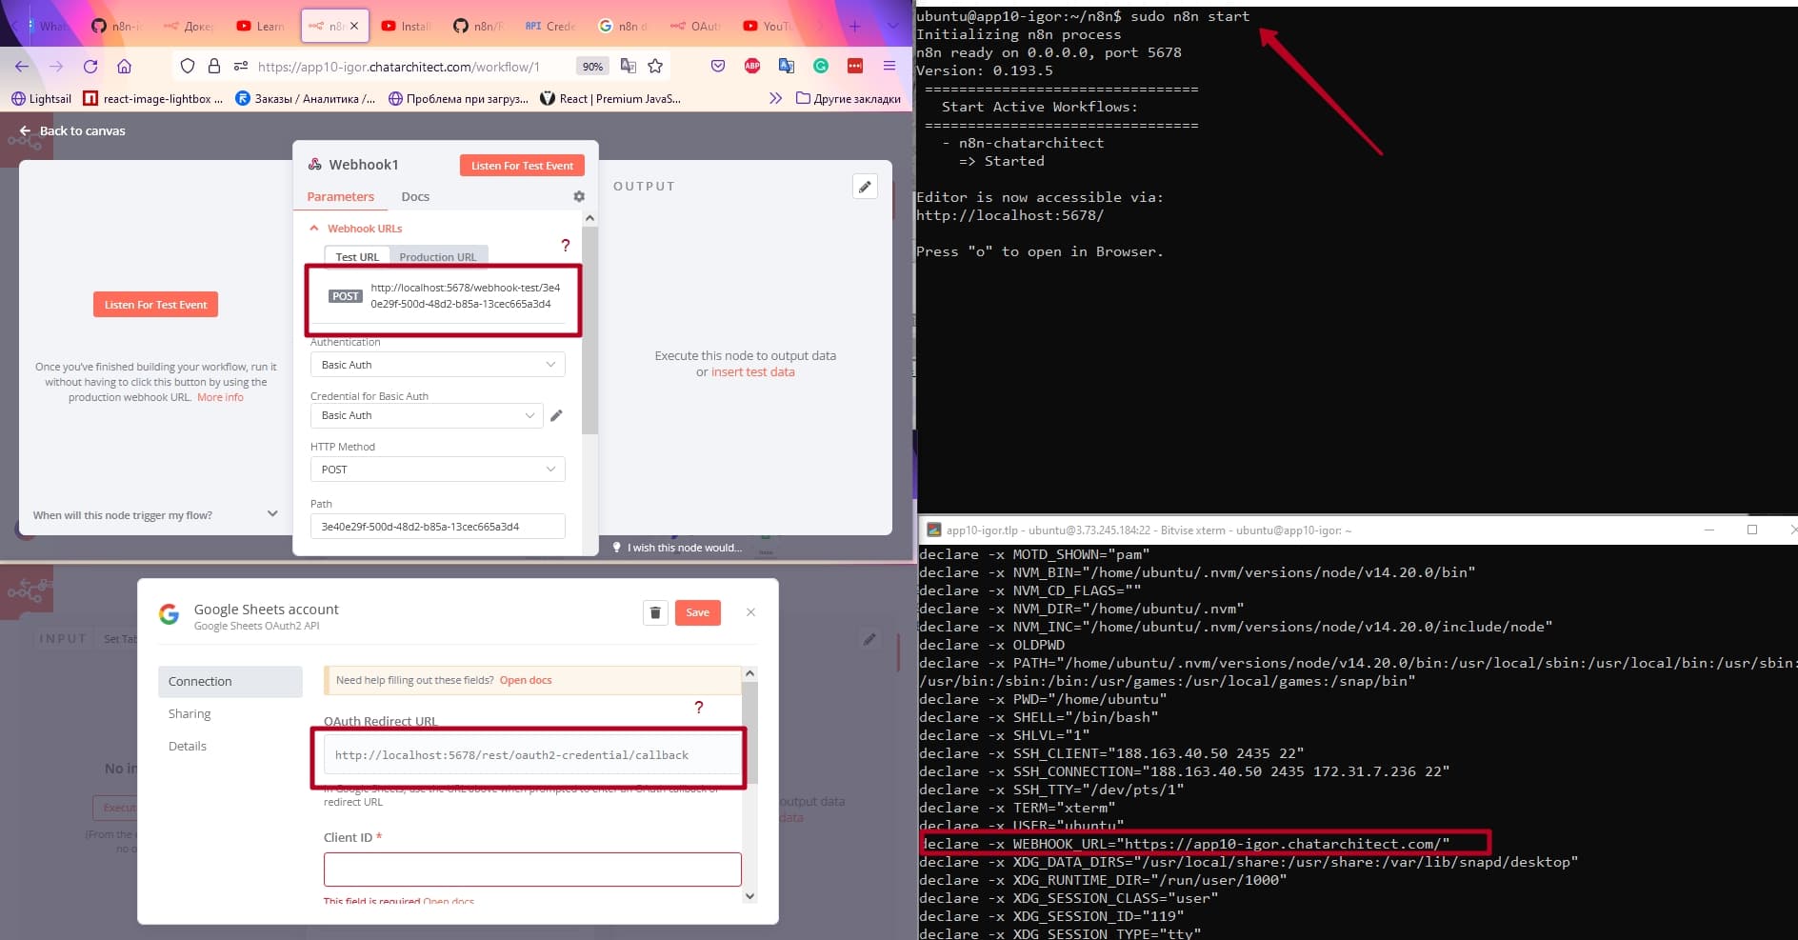
Task: Click the 90% zoom level indicator
Action: 592,67
